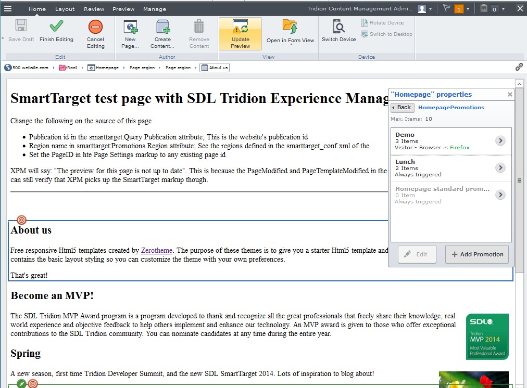The width and height of the screenshot is (527, 388).
Task: Expand breadcrumb arrow after 500 website.com
Action: (x=53, y=68)
